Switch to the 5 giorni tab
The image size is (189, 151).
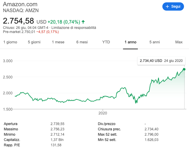pos(34,42)
